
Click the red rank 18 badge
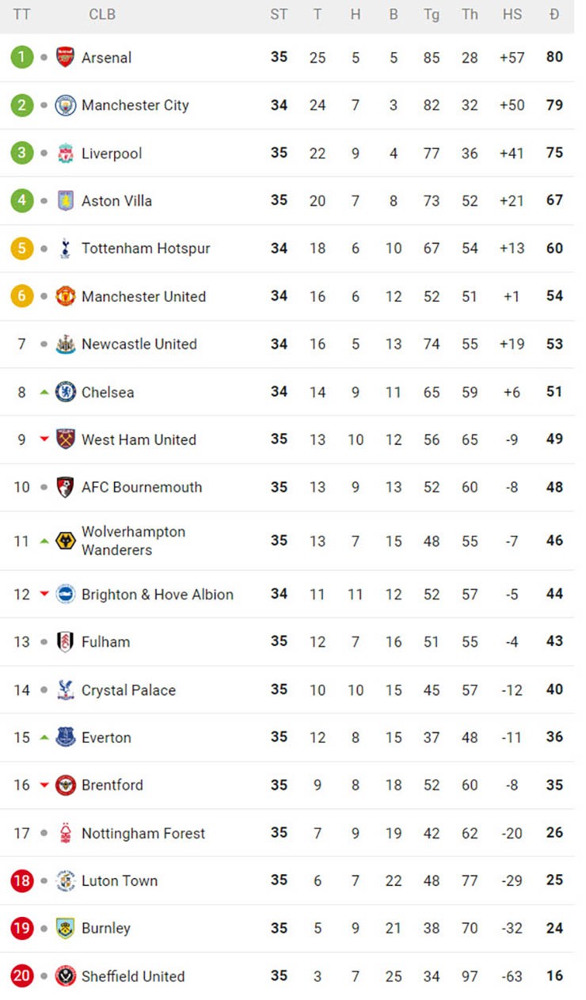22,880
